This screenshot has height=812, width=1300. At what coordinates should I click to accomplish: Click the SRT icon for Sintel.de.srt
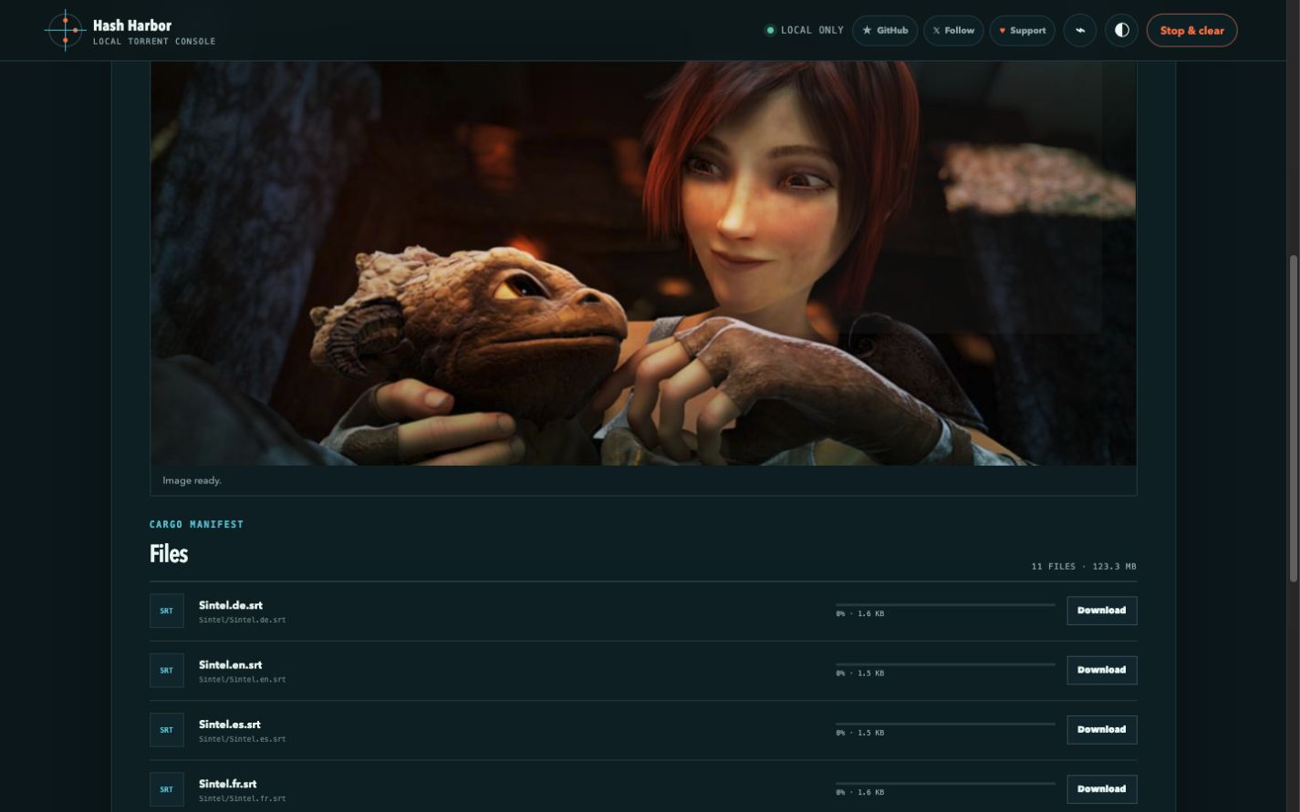167,611
